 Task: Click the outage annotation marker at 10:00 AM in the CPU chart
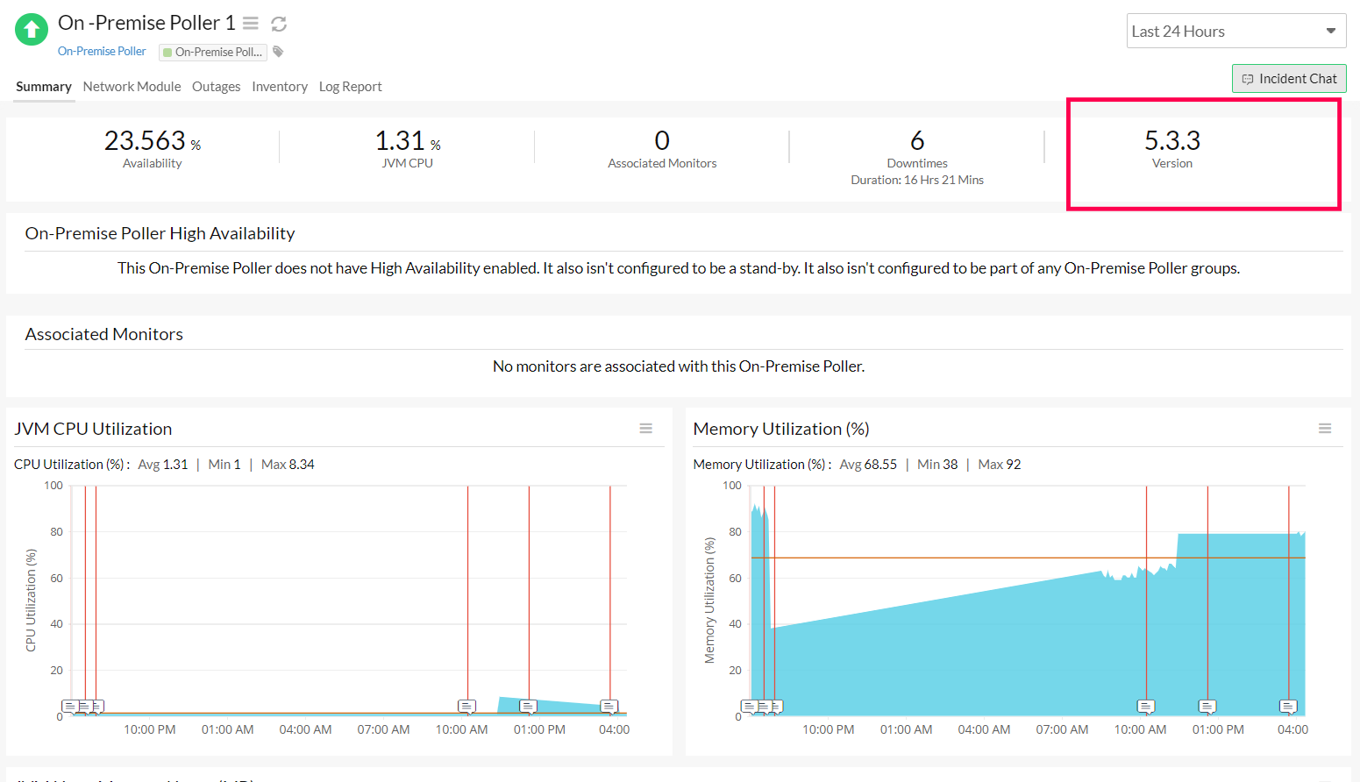pyautogui.click(x=467, y=706)
